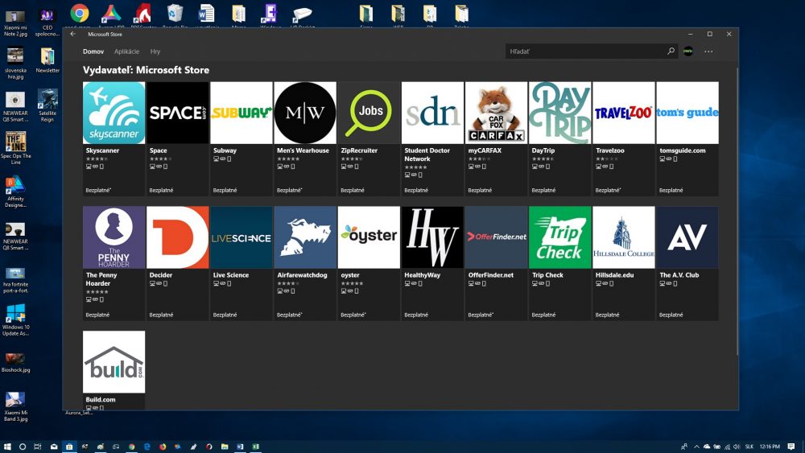
Task: Open the Space.com app tile
Action: click(178, 138)
